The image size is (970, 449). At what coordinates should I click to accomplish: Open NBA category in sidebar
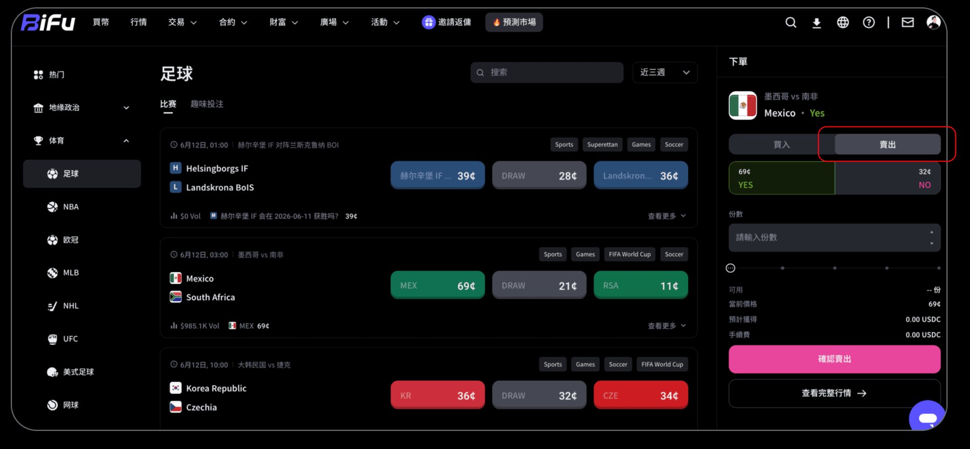pos(82,207)
